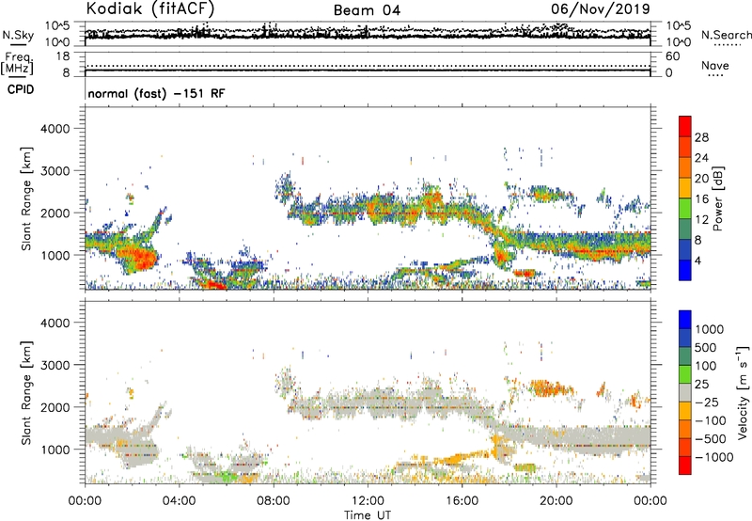Click the '12' value on Power colorbar
The width and height of the screenshot is (752, 521).
(701, 220)
